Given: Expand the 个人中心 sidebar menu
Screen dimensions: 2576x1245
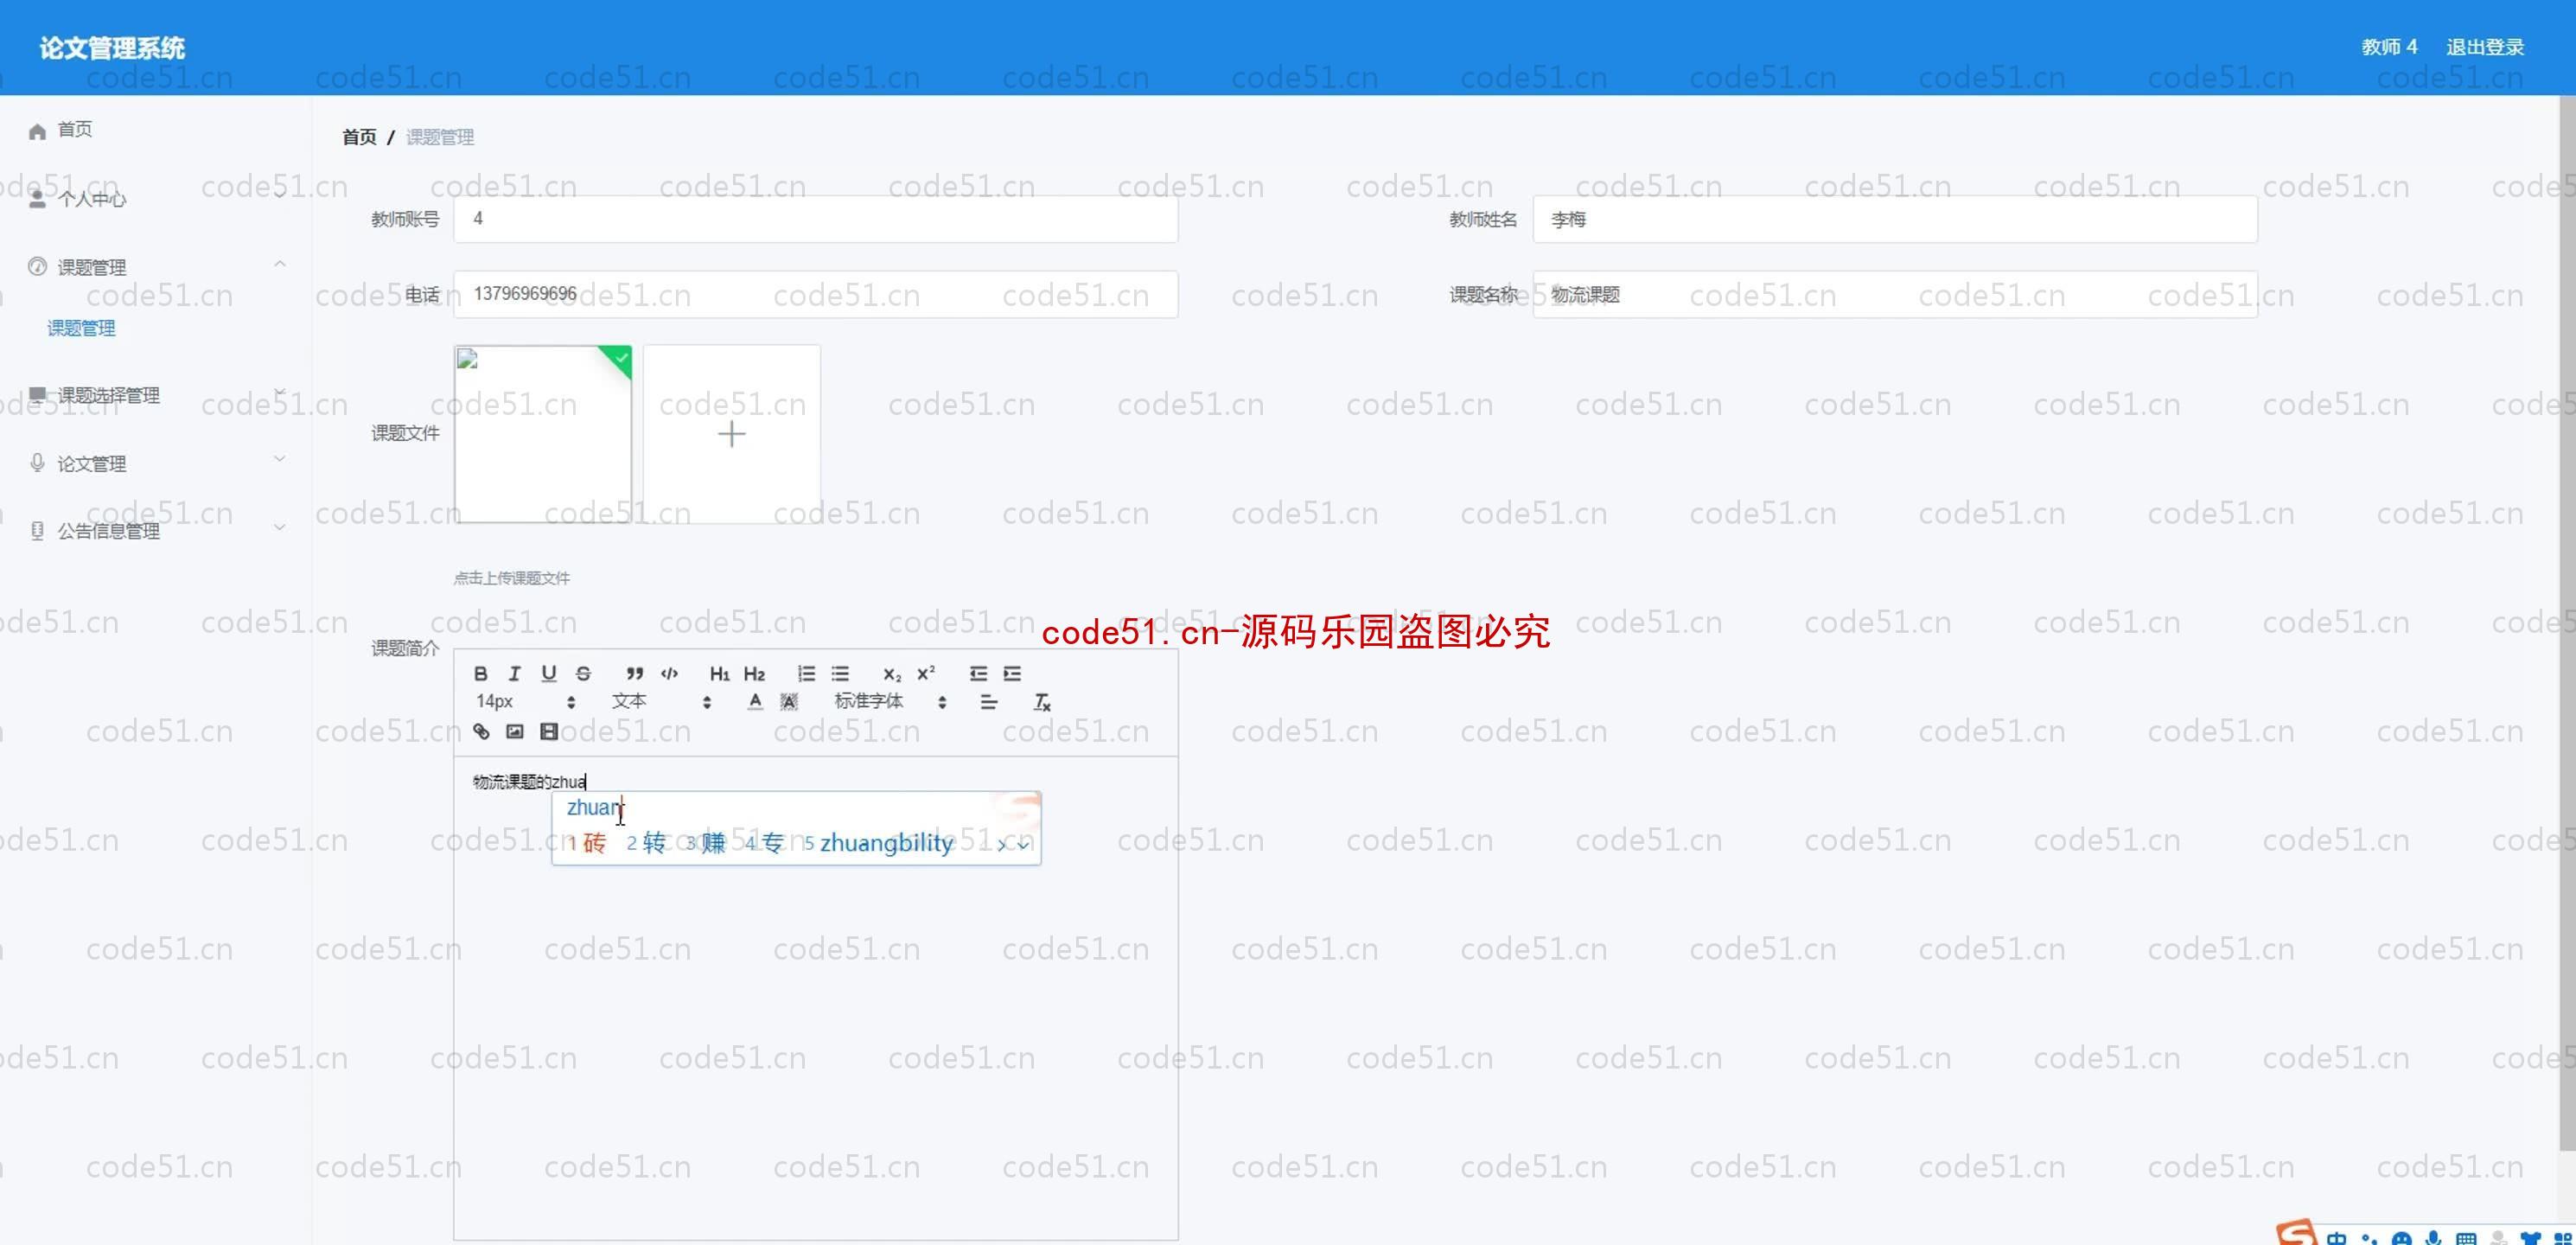Looking at the screenshot, I should coord(156,199).
